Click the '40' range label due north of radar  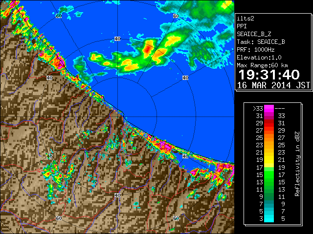click(117, 39)
